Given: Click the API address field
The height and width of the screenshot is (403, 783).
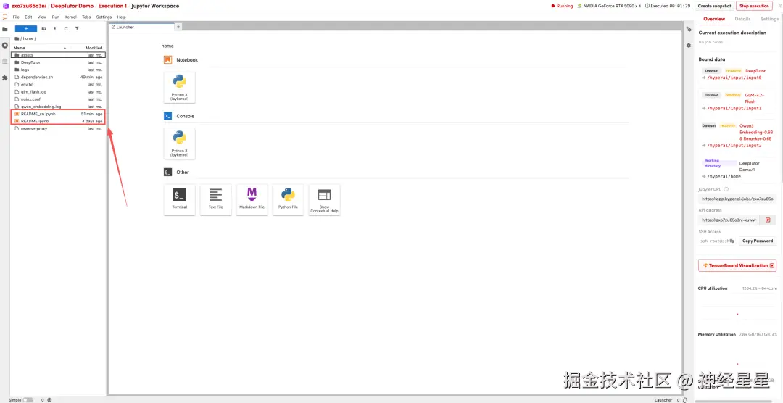Looking at the screenshot, I should [x=729, y=220].
